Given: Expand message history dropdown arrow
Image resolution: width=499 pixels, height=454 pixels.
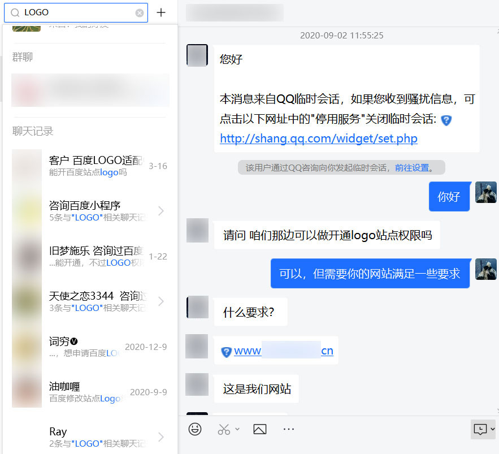Looking at the screenshot, I should [493, 429].
